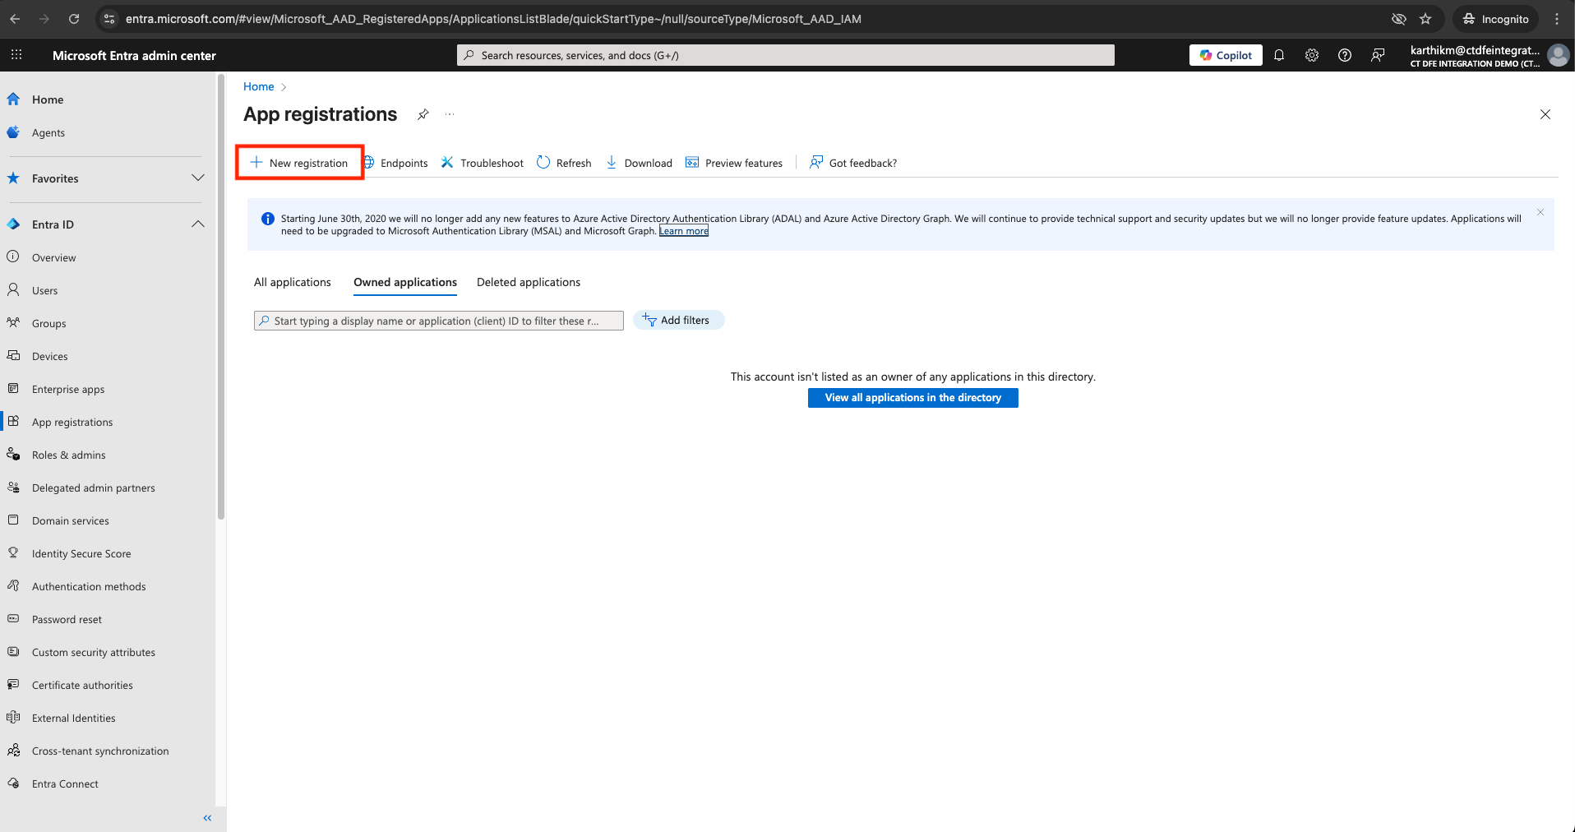Bookmark this page with star icon
This screenshot has height=832, width=1575.
coord(1425,19)
